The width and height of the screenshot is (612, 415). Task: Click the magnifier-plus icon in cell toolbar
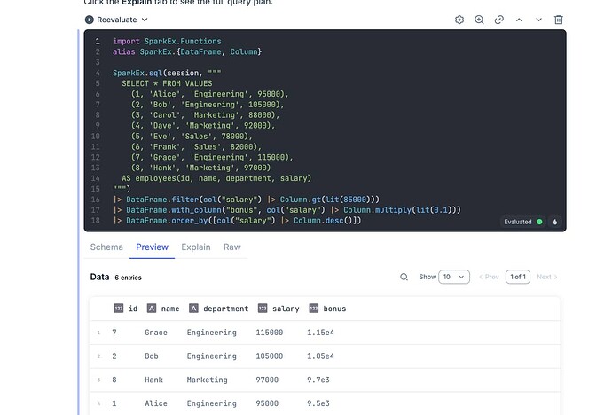click(x=479, y=20)
